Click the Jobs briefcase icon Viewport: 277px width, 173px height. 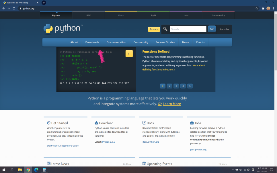click(192, 123)
